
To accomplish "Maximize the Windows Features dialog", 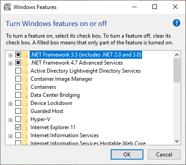I will 155,7.
